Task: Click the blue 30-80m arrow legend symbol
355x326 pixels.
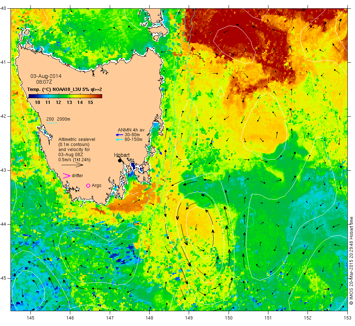Action: point(119,135)
